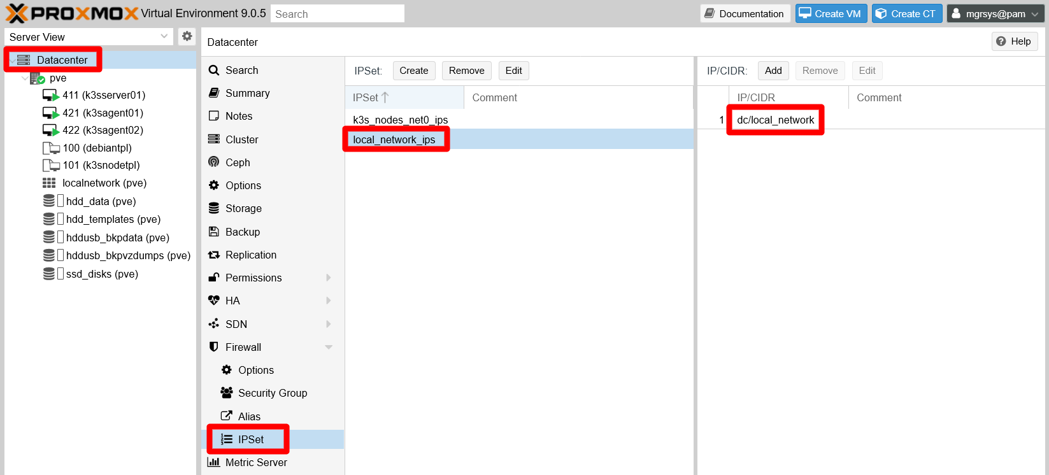This screenshot has width=1049, height=475.
Task: Click the IPSet Create button
Action: pyautogui.click(x=414, y=71)
